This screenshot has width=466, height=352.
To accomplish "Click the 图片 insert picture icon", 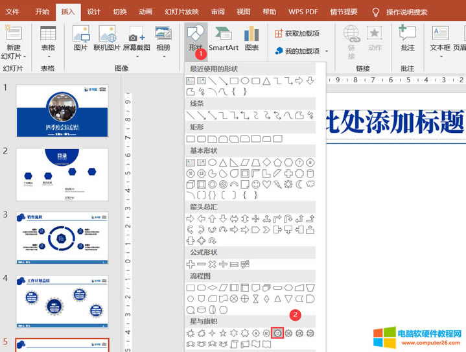I will 81,37.
